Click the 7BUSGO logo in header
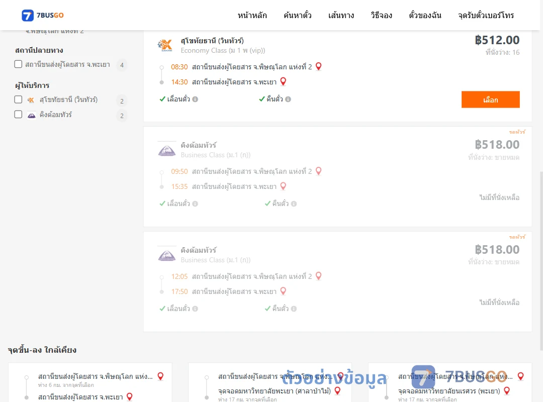The image size is (543, 402). pos(43,15)
